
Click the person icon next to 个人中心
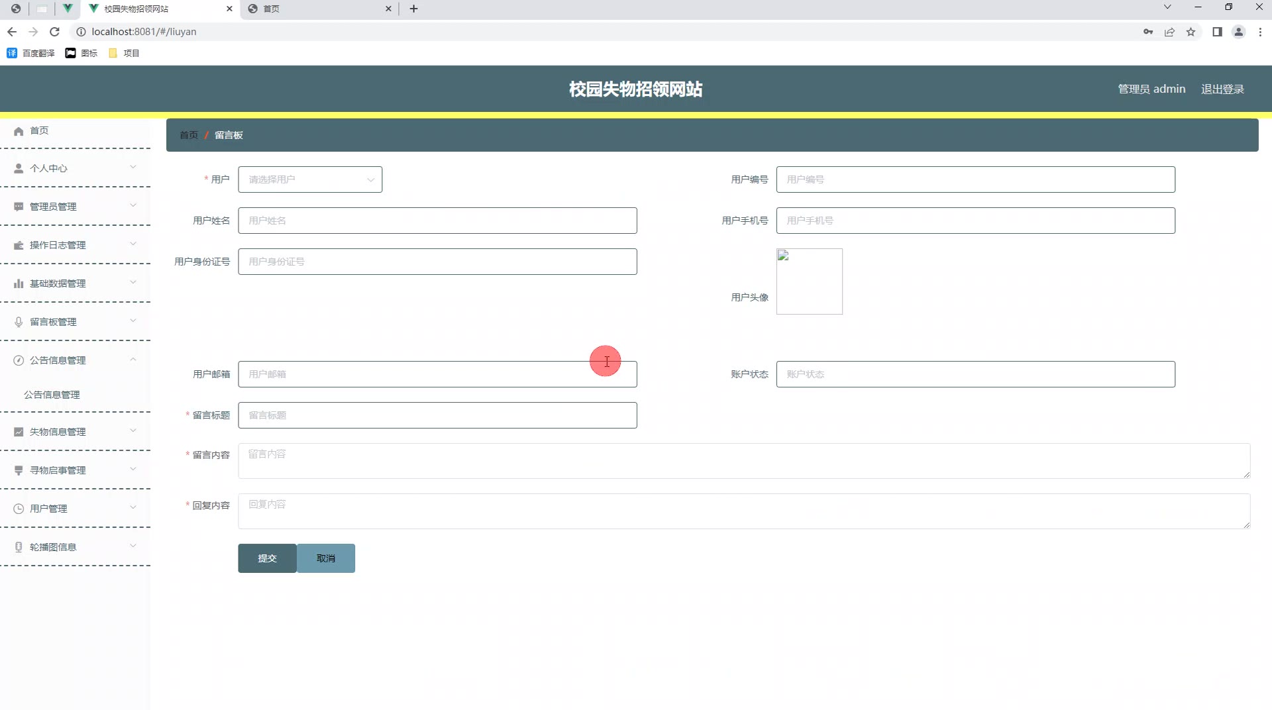point(19,168)
